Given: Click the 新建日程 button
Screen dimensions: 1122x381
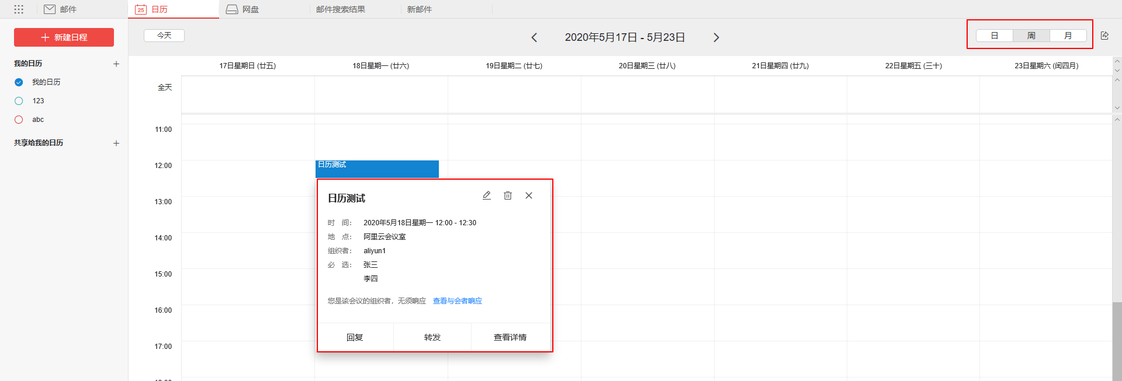Looking at the screenshot, I should point(64,37).
